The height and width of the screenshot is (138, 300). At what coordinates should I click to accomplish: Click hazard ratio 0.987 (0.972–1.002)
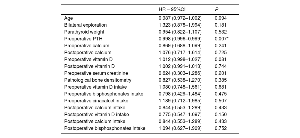point(180,18)
